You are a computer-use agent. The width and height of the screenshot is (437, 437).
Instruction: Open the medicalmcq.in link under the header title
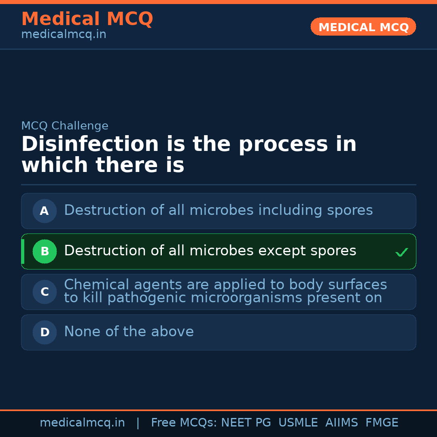point(64,35)
